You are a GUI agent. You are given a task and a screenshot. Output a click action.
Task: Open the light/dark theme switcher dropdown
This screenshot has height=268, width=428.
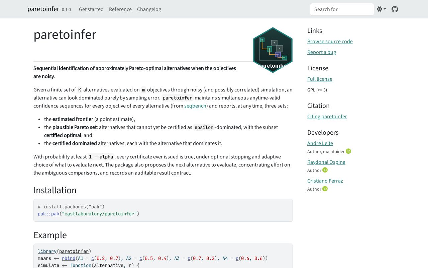[381, 9]
